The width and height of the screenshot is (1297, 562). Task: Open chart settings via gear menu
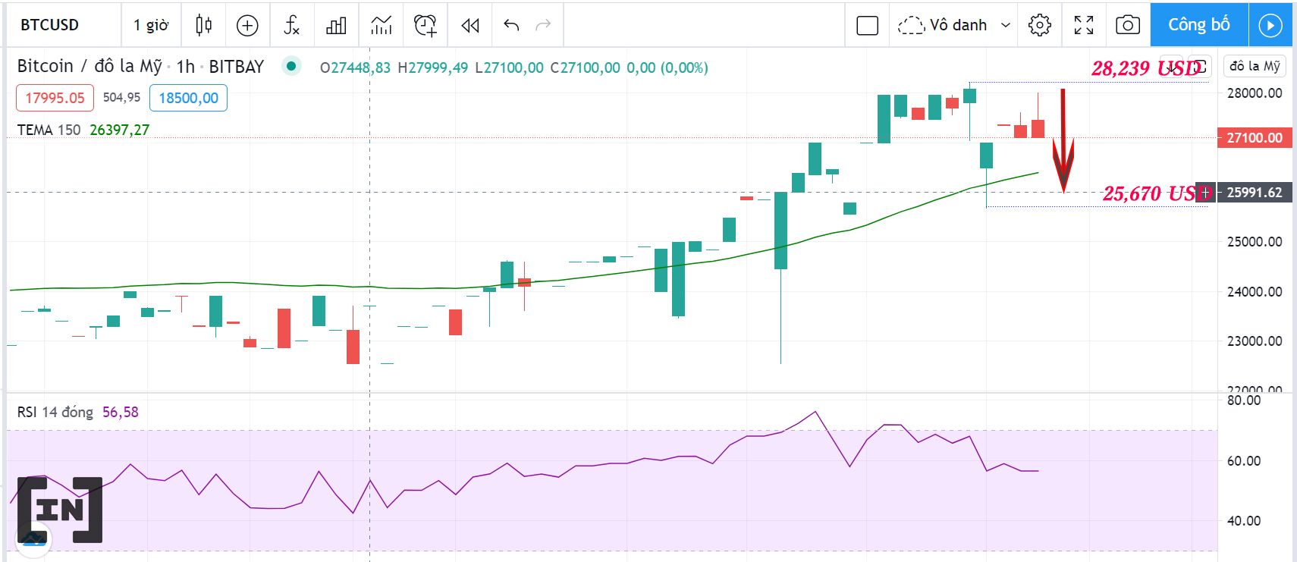(1040, 24)
